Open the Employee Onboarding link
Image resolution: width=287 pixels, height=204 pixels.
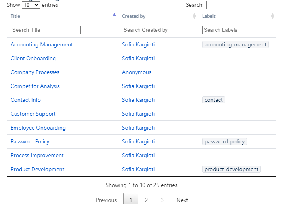[38, 128]
